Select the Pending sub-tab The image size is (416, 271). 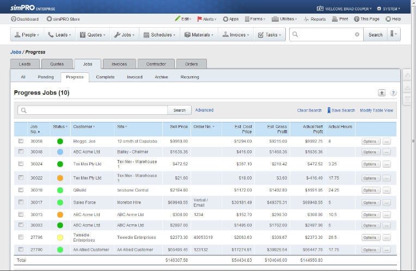(x=46, y=77)
